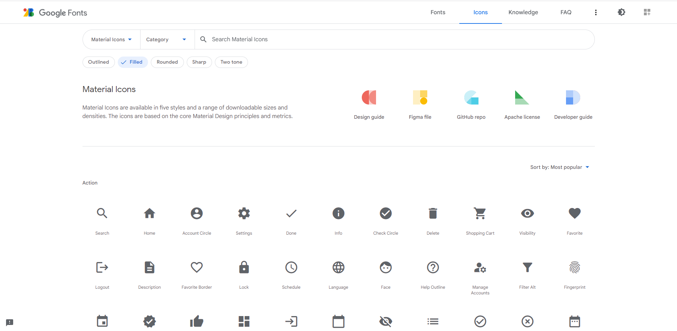Enable the Sharp style chip
Viewport: 677px width, 331px height.
point(199,62)
